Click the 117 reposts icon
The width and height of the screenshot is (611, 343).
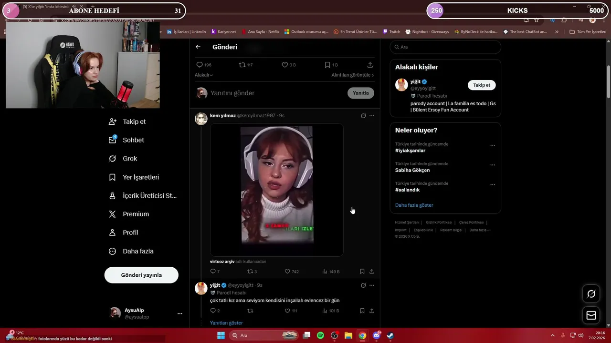pos(242,65)
